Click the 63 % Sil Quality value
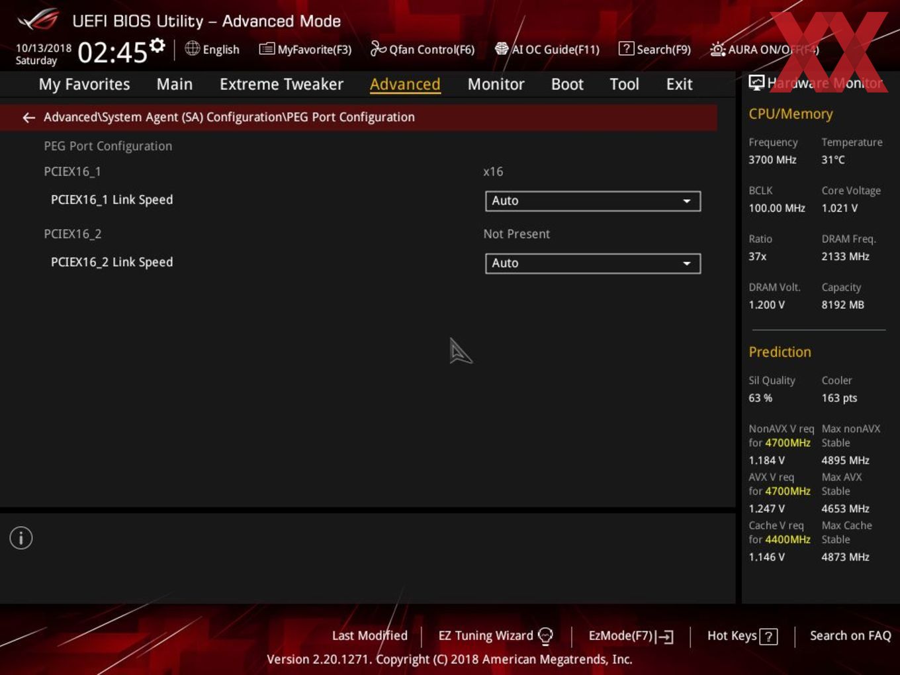Screen dimensions: 900x675 pos(760,398)
